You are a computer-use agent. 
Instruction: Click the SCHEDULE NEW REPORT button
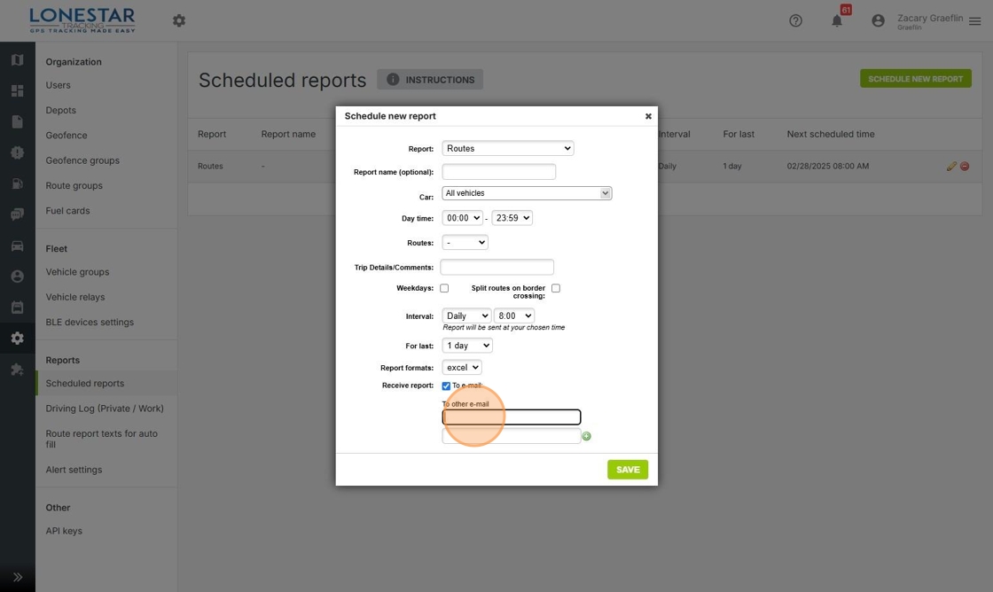point(915,79)
